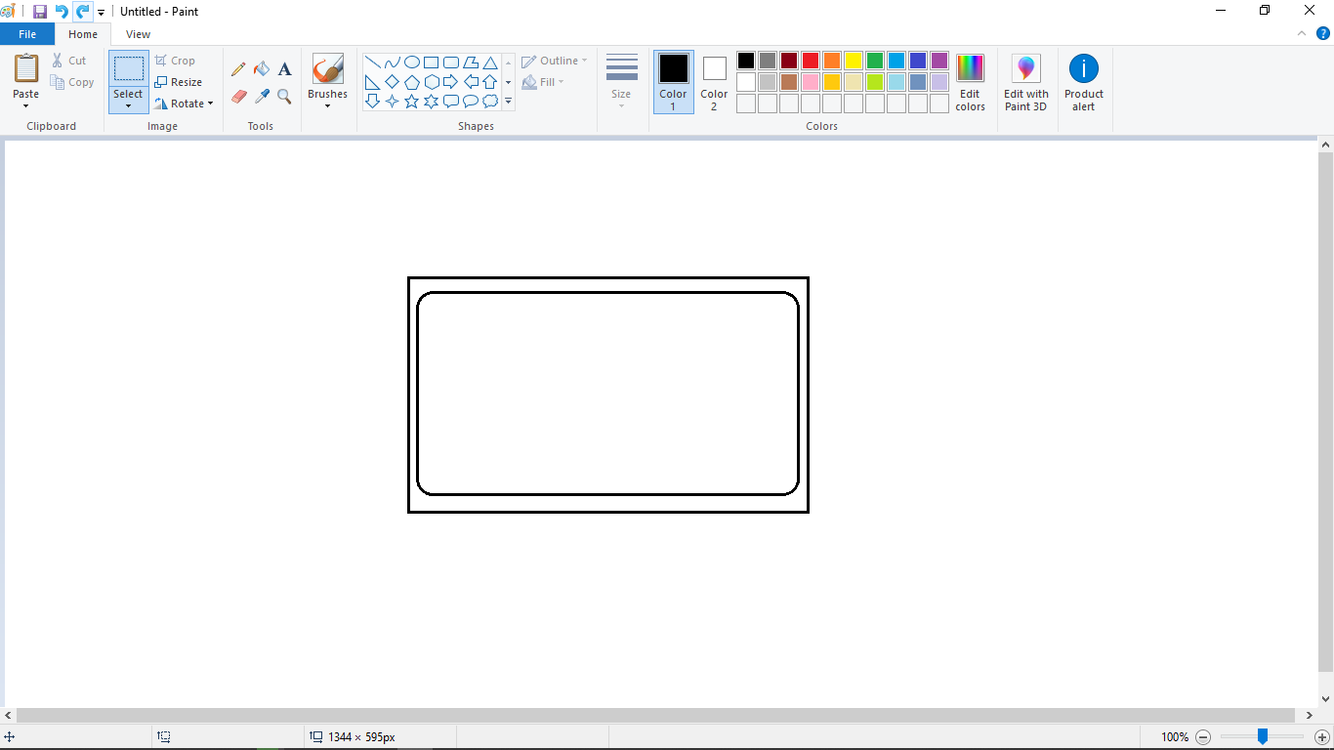Toggle Color 2 as active color

714,82
